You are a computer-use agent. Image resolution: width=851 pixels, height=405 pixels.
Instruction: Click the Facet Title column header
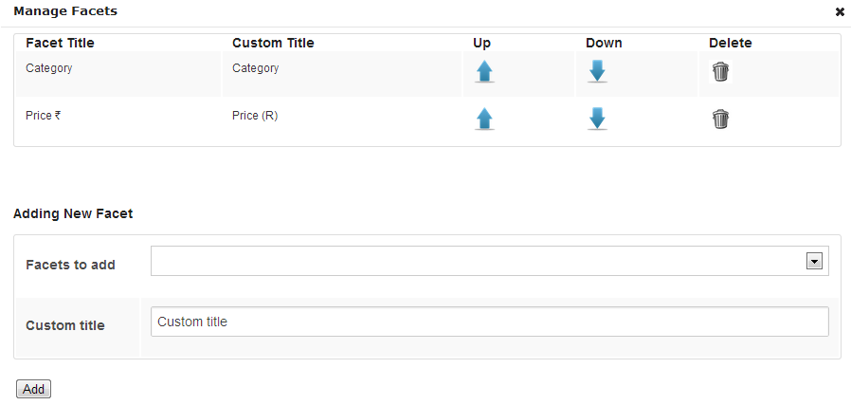(x=60, y=43)
